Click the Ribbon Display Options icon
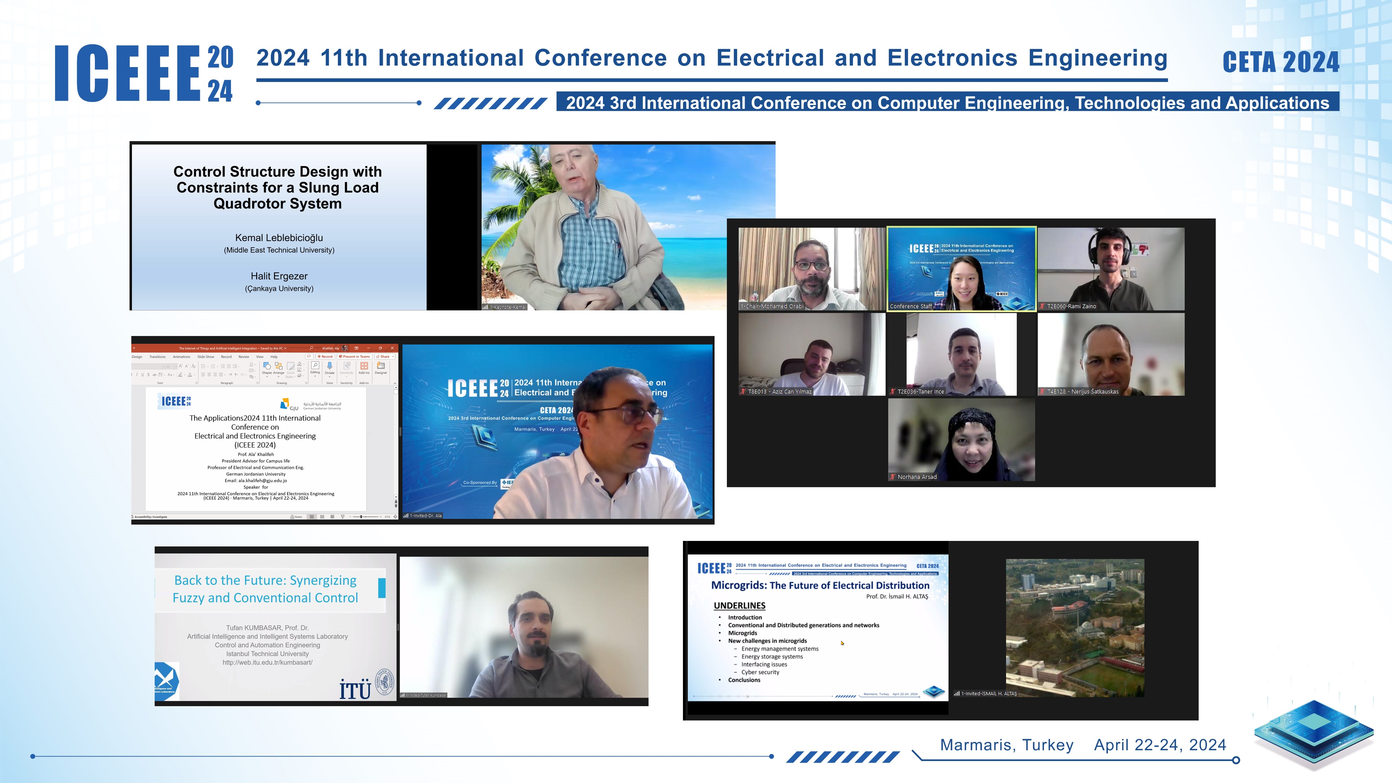Viewport: 1392px width, 783px height. [356, 349]
